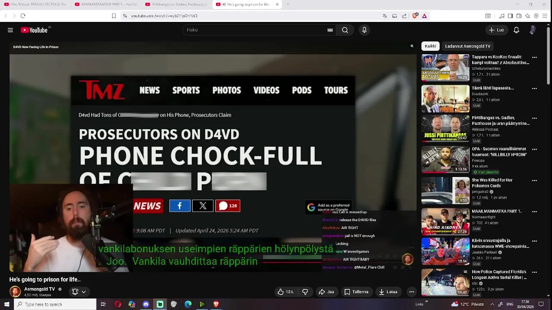This screenshot has height=310, width=552.
Task: Dislike the video
Action: tap(305, 292)
